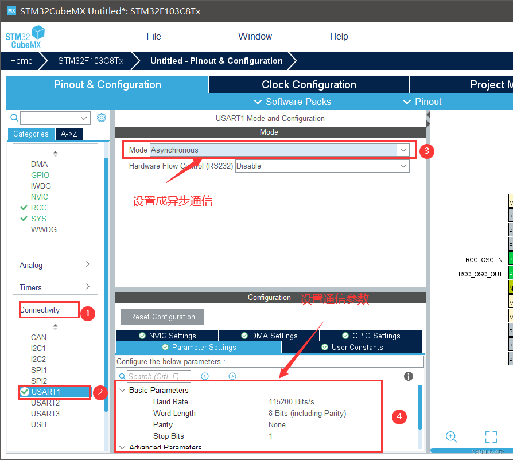Switch to the Clock Configuration tab
Image resolution: width=513 pixels, height=460 pixels.
(x=309, y=85)
